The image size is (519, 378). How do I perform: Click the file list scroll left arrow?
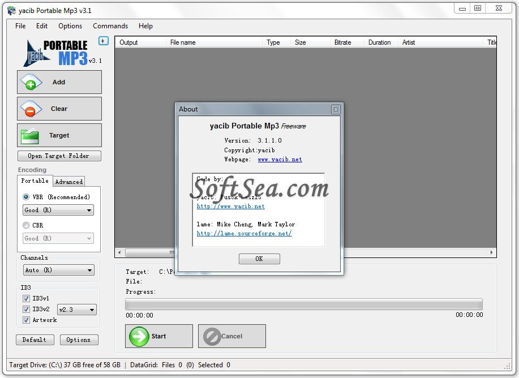(119, 252)
